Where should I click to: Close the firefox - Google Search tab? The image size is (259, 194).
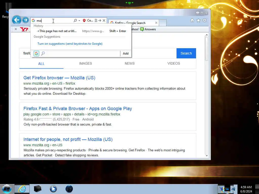pos(156,23)
